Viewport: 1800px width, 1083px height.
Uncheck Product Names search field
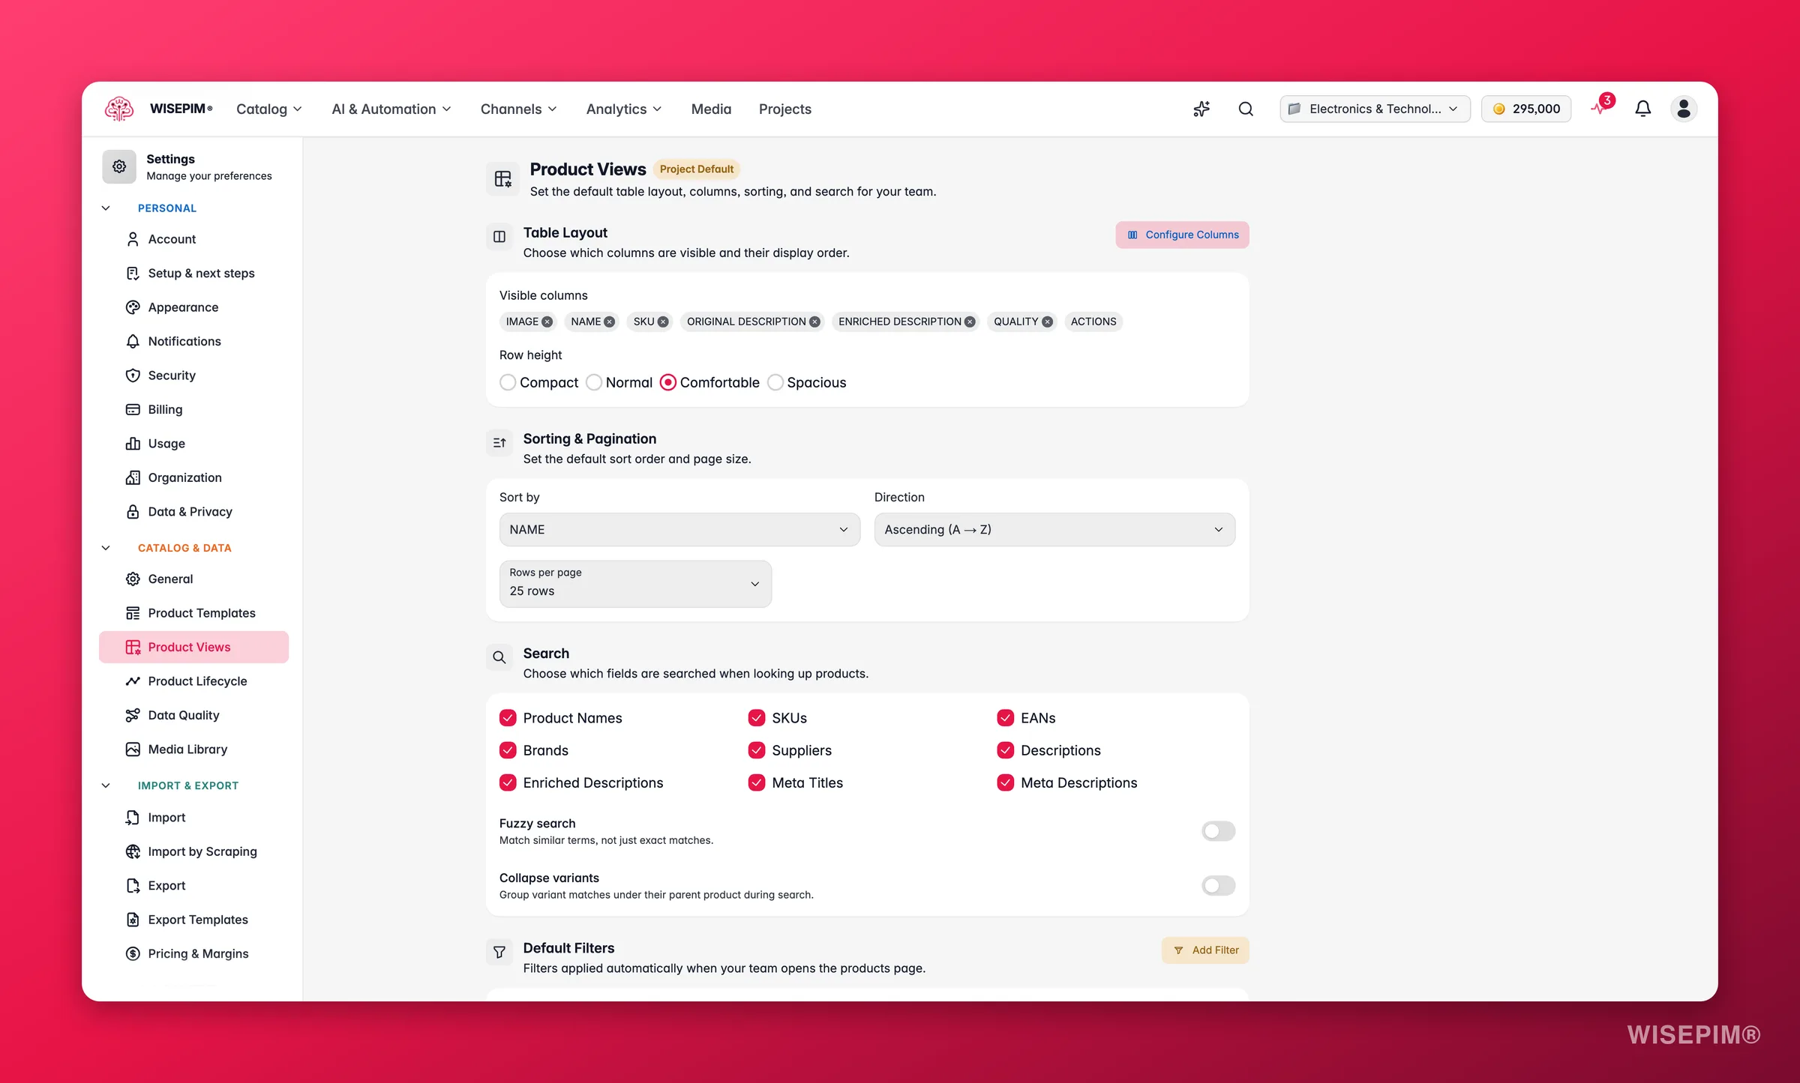pyautogui.click(x=508, y=718)
